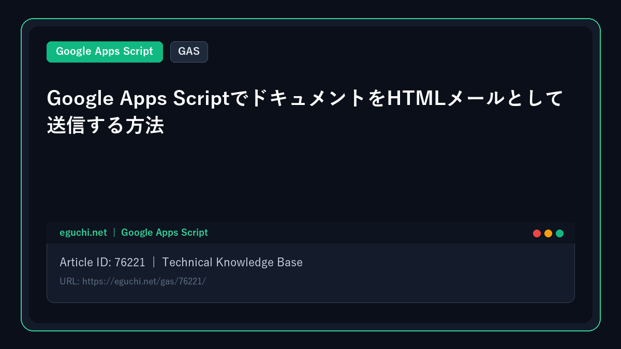Click the eguchi.net site name
621x349 pixels.
(83, 233)
